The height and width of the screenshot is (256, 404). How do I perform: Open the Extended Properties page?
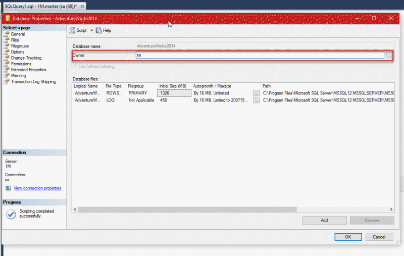tap(28, 70)
